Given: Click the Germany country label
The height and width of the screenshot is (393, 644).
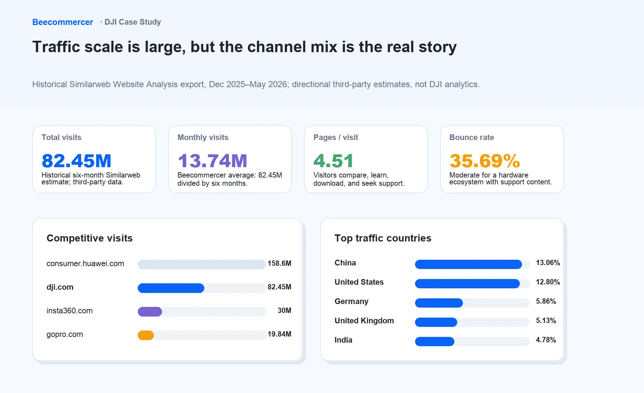Looking at the screenshot, I should click(x=351, y=302).
